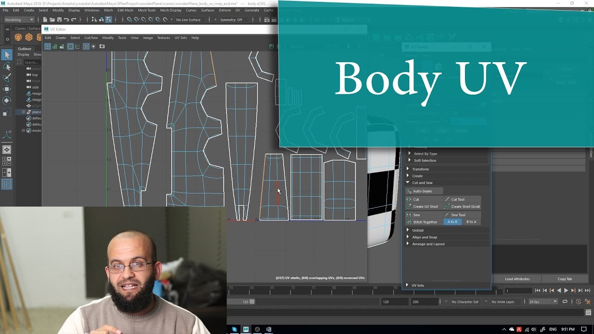Viewport: 594px width, 334px height.
Task: Toggle select by object type icon
Action: pyautogui.click(x=101, y=19)
